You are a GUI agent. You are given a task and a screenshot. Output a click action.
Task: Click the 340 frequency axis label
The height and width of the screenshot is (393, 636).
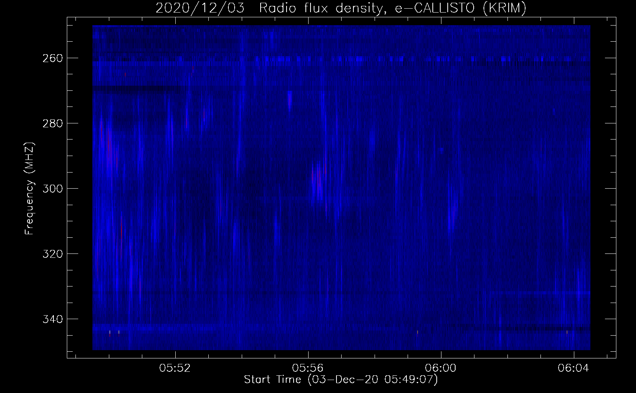(52, 319)
